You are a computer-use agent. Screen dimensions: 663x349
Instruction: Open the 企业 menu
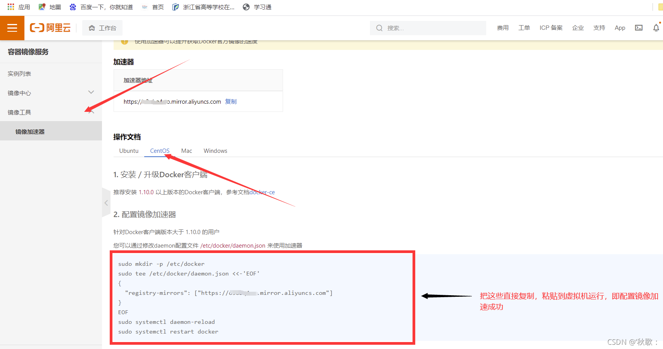[x=578, y=28]
